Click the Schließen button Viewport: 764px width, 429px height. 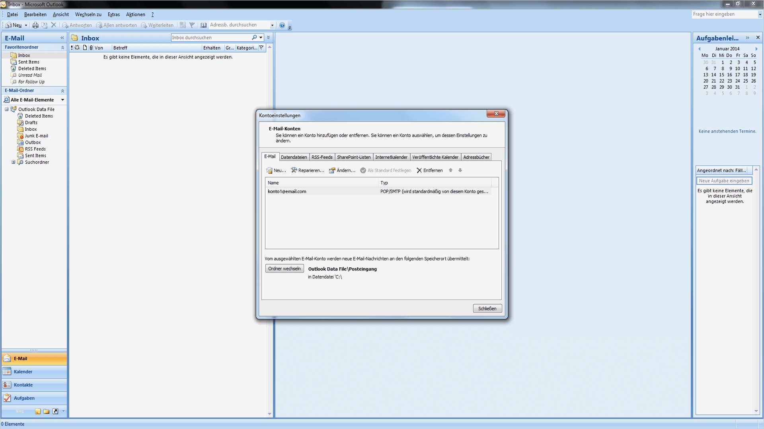point(487,309)
